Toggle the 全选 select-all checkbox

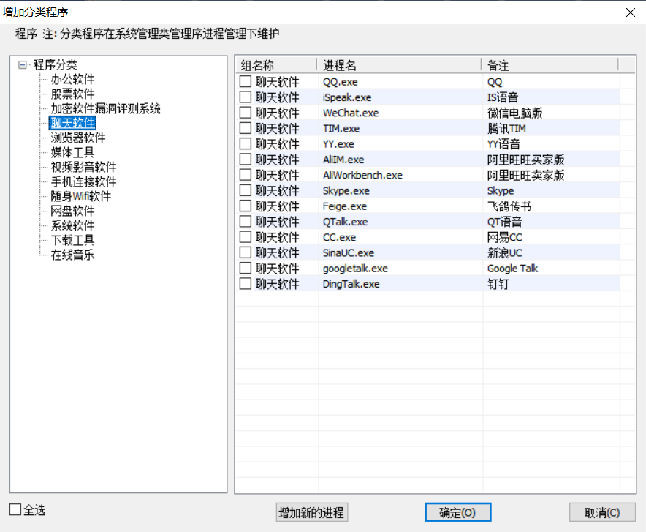pyautogui.click(x=15, y=509)
